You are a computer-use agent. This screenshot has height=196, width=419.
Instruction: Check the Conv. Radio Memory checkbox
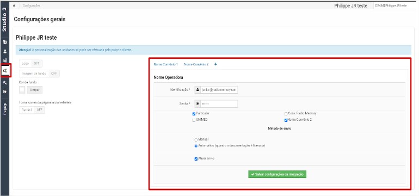(x=286, y=114)
